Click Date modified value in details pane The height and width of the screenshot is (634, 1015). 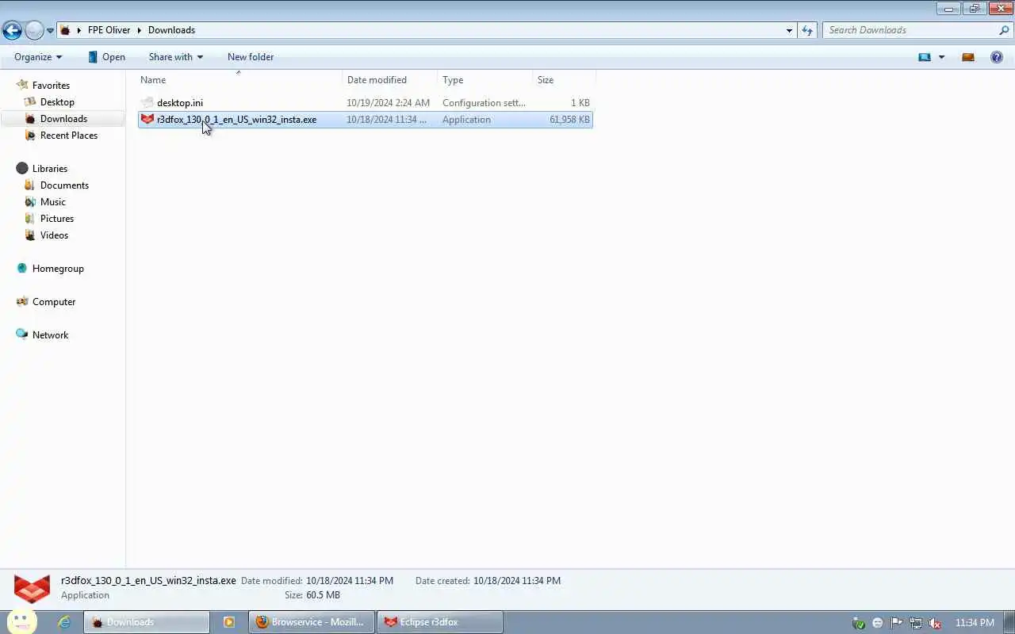point(350,581)
